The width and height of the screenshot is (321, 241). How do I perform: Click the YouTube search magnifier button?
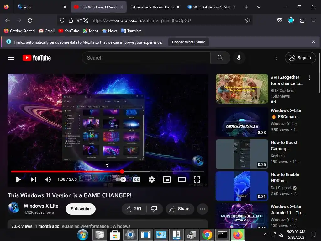pyautogui.click(x=220, y=58)
